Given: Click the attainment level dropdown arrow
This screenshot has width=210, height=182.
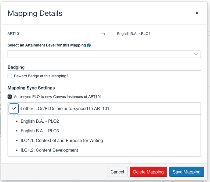Looking at the screenshot, I should coord(196,54).
